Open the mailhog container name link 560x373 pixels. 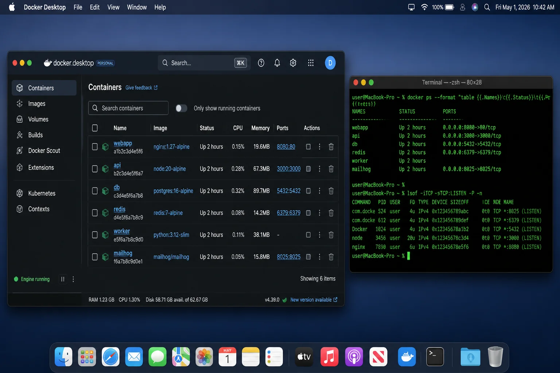tap(123, 253)
